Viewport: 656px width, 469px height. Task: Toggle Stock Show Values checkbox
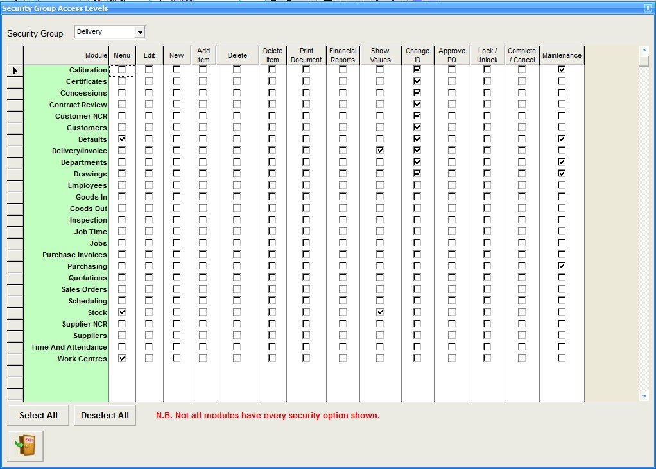(380, 312)
